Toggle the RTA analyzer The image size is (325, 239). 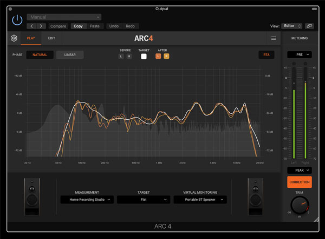pyautogui.click(x=266, y=54)
